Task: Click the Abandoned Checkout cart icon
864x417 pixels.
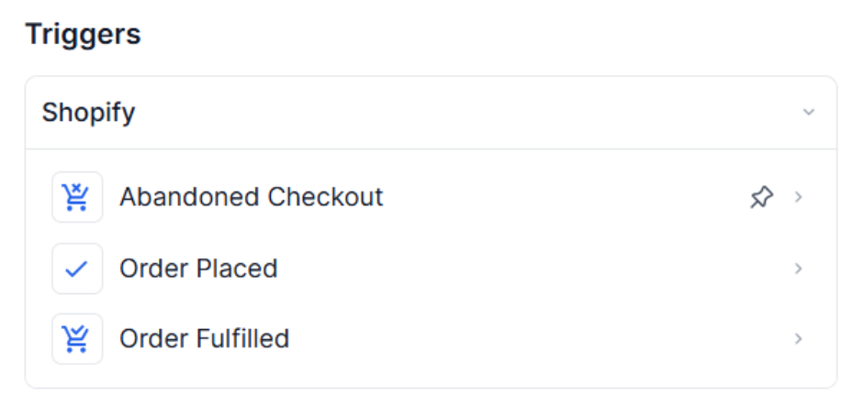Action: click(x=77, y=197)
